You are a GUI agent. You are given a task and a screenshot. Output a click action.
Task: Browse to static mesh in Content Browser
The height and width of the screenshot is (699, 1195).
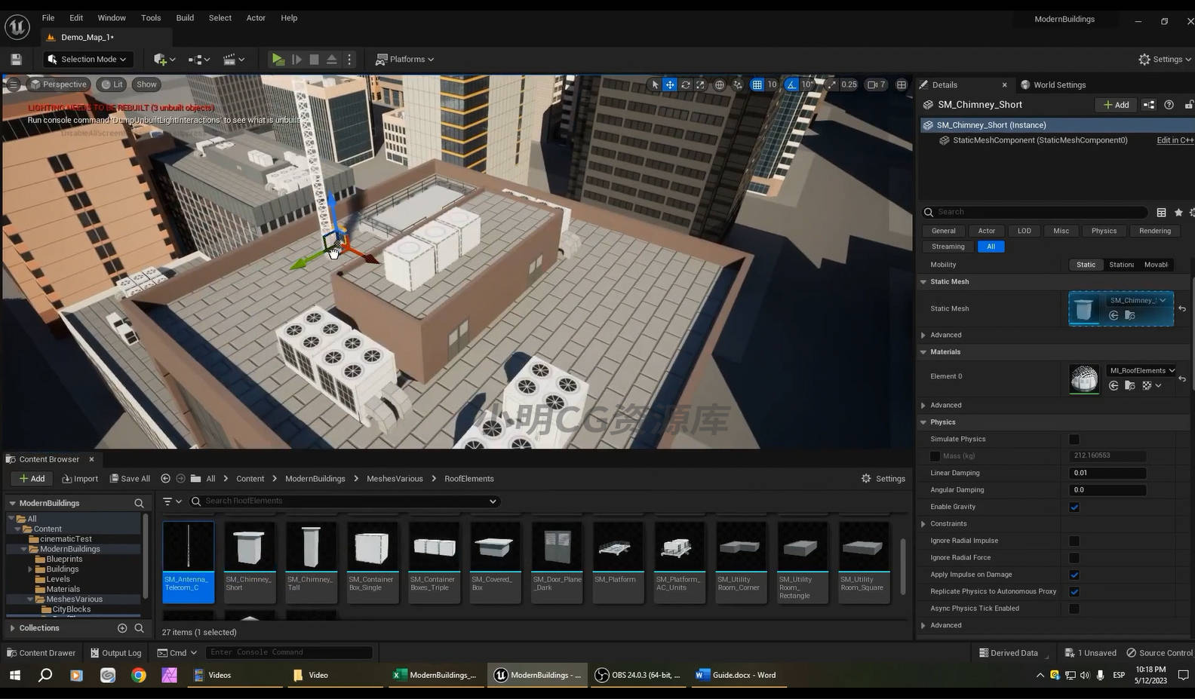1129,315
